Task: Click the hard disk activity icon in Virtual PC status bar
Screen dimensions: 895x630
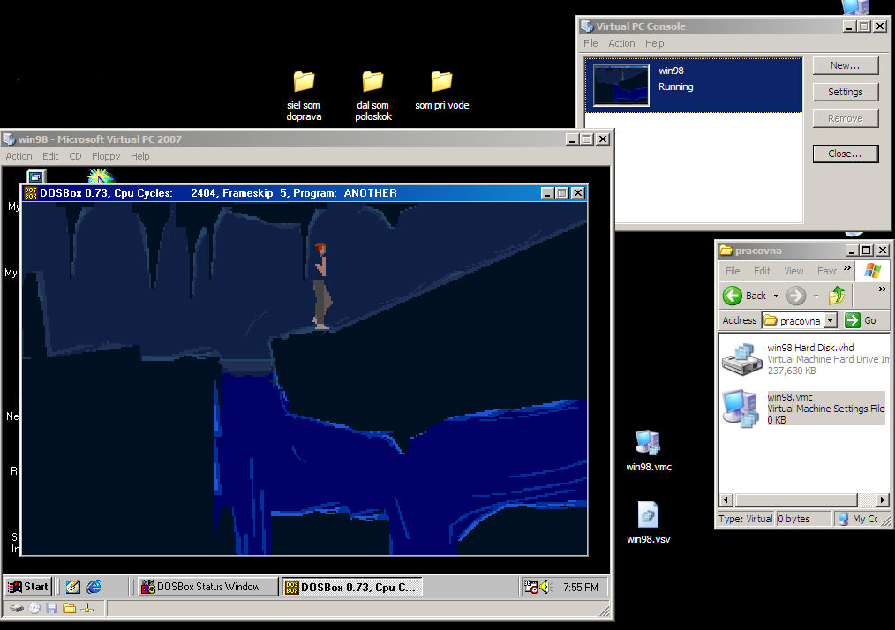Action: [x=17, y=608]
